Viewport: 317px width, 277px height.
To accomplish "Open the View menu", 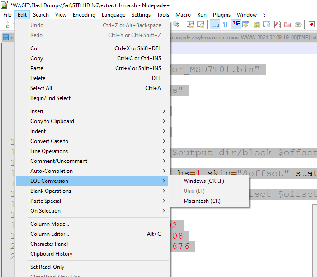I will (61, 15).
